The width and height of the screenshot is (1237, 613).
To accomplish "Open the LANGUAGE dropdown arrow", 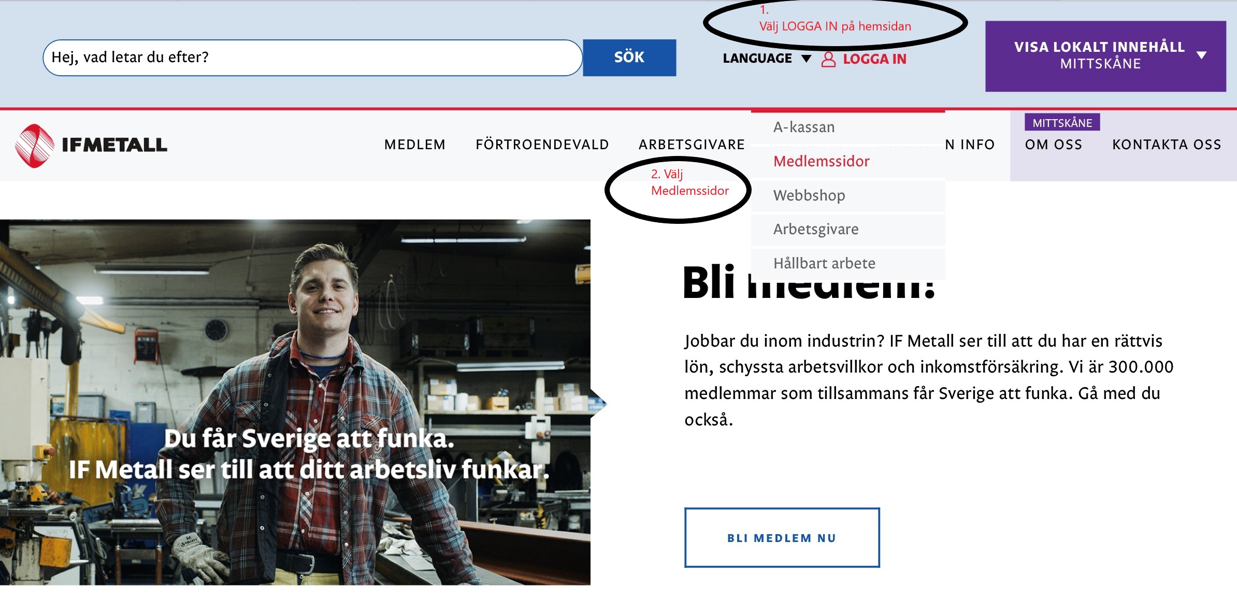I will [806, 59].
